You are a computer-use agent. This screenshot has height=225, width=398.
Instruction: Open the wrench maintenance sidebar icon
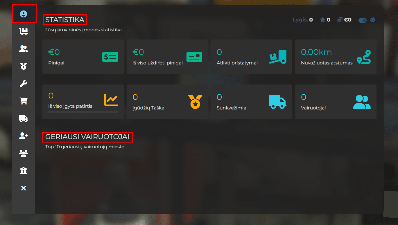pos(24,84)
